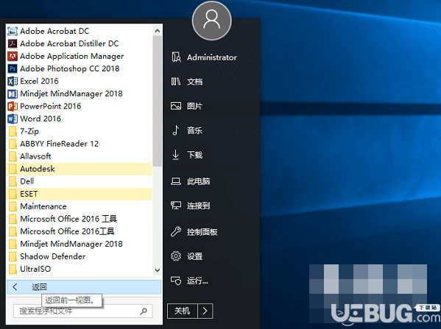This screenshot has width=441, height=329.
Task: Click the 关机 shutdown button
Action: pos(183,311)
